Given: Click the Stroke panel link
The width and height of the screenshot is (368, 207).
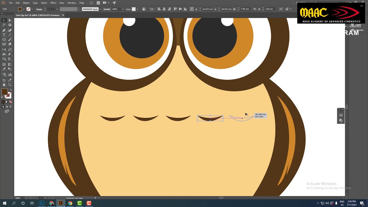Looking at the screenshot, I should pyautogui.click(x=39, y=9).
